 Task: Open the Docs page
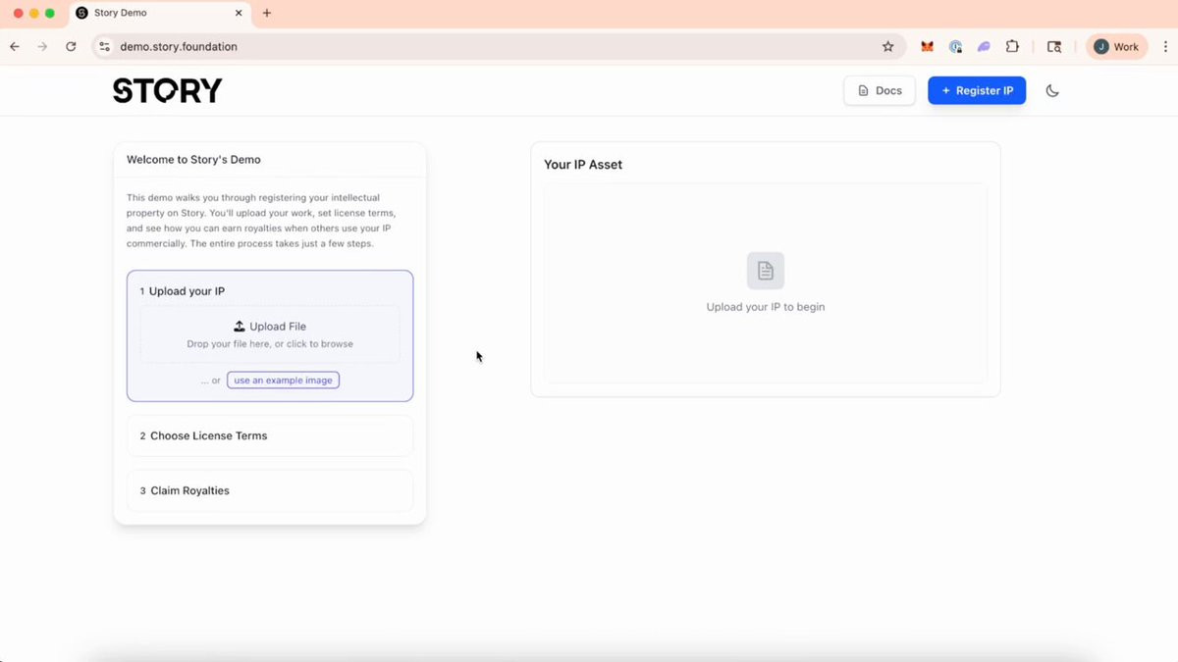(x=880, y=90)
